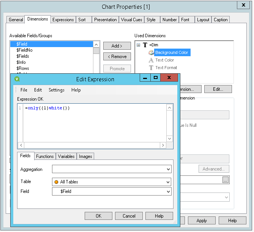Collapse the =Dim dimension tree node
The height and width of the screenshot is (232, 254).
[138, 45]
